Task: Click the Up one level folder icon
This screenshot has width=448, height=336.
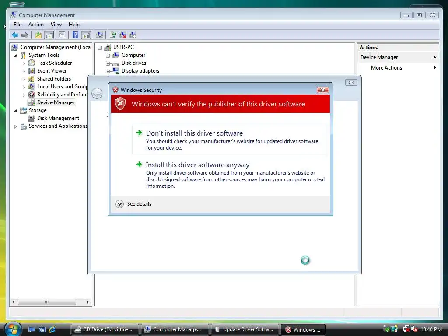Action: click(x=38, y=35)
